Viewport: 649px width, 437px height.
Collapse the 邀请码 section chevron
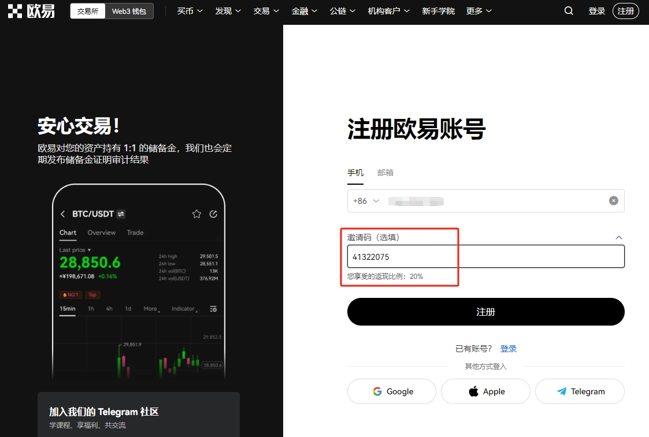619,237
